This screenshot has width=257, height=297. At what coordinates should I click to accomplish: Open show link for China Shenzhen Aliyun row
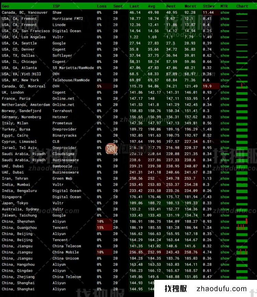tap(225, 222)
